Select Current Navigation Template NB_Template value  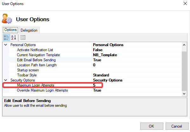(137, 55)
